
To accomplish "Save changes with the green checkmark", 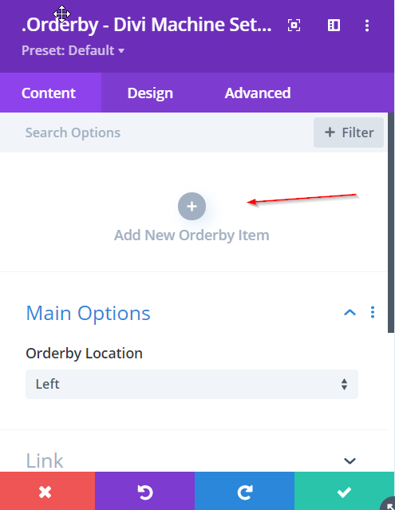I will click(x=344, y=491).
